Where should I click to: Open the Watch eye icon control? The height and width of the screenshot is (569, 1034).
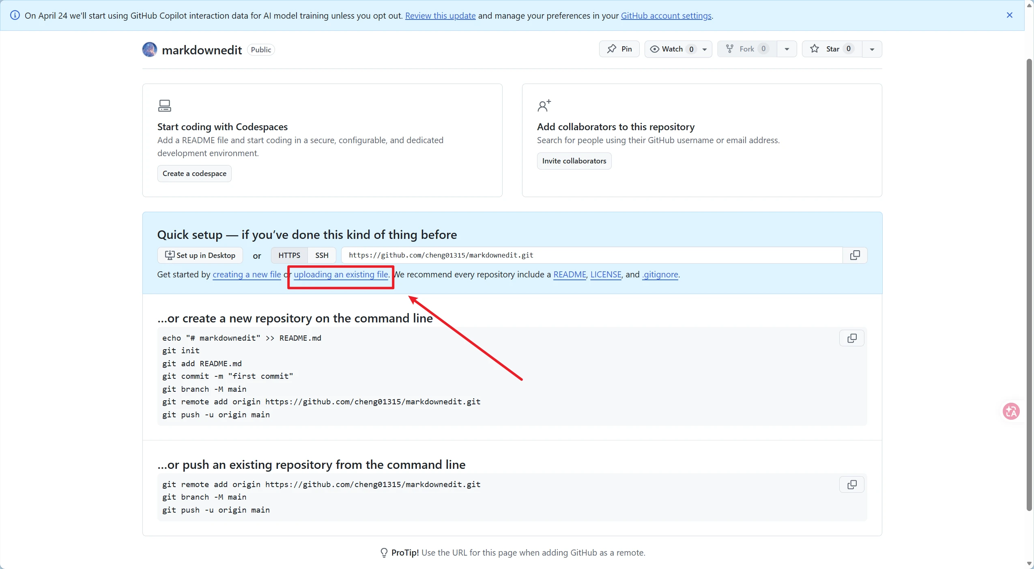click(x=655, y=49)
